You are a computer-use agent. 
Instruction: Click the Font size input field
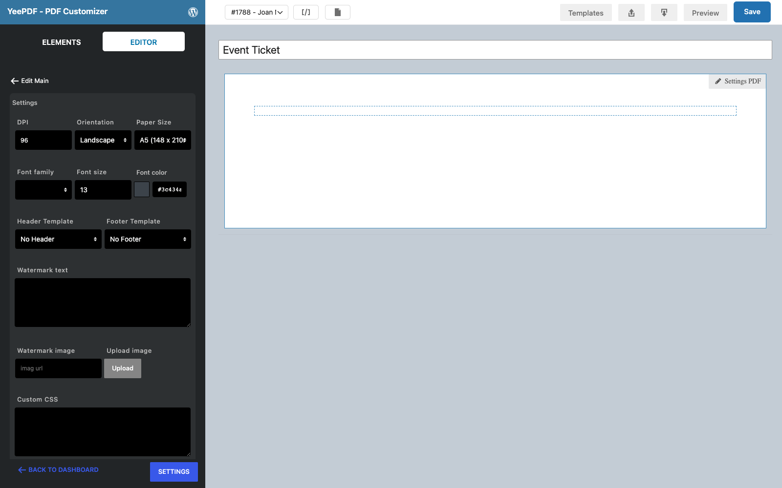[x=103, y=190]
